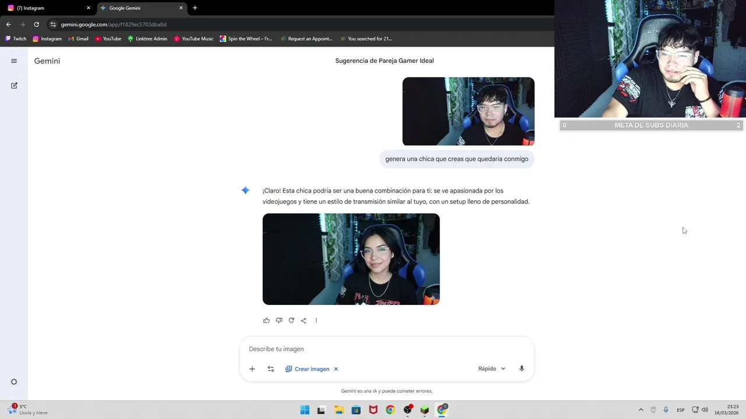Remove the Crear imagen tool chip
This screenshot has height=419, width=746.
336,369
